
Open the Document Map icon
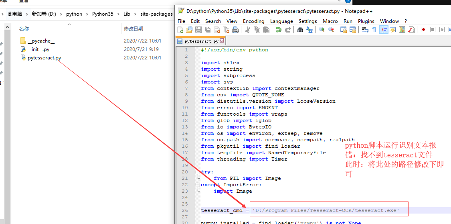(x=402, y=30)
